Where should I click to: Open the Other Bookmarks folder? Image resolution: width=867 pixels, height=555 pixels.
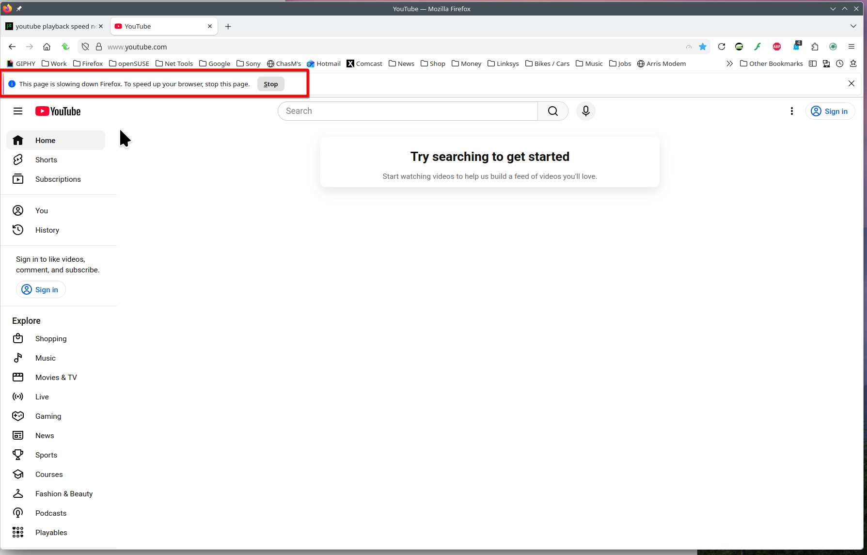tap(772, 63)
